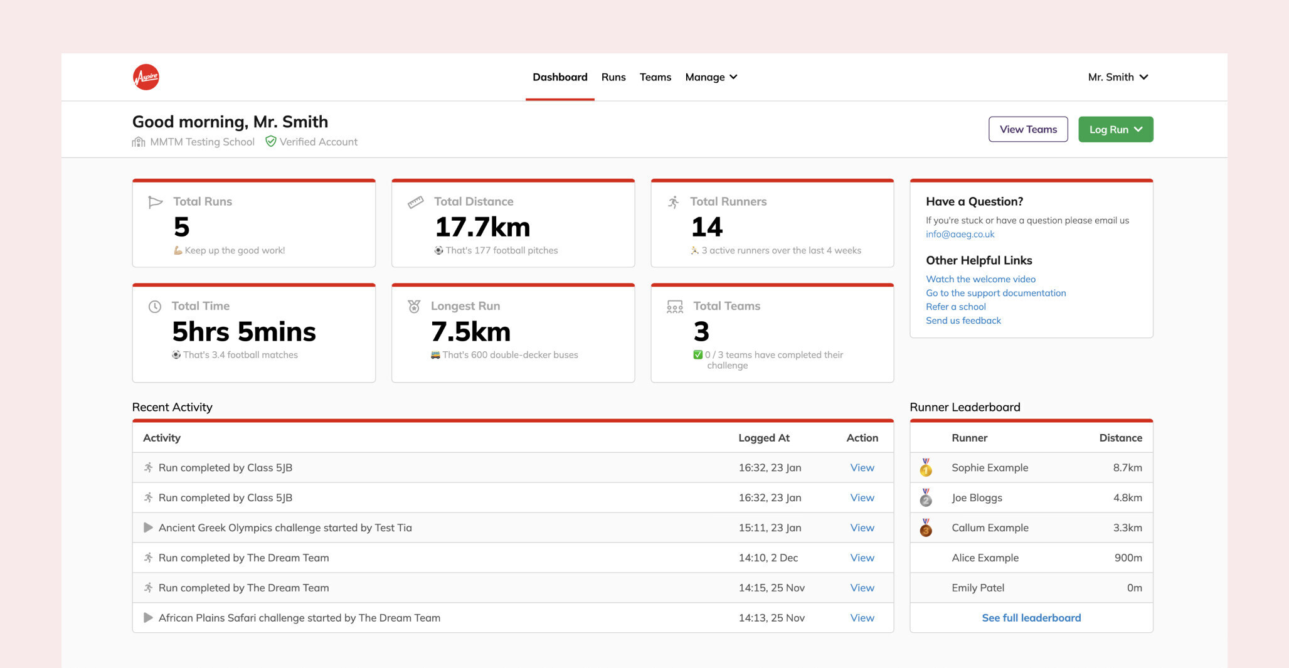The height and width of the screenshot is (668, 1289).
Task: View the run completed by The Dream Team
Action: (862, 558)
